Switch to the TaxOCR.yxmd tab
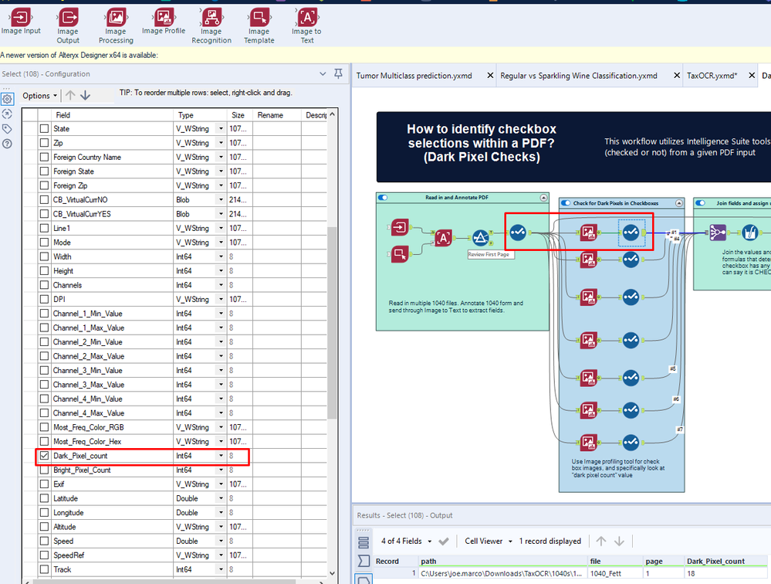 (x=712, y=76)
